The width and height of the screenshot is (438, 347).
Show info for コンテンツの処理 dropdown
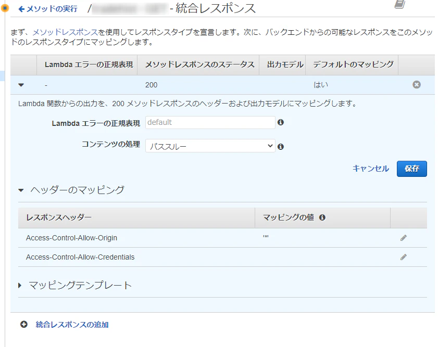(x=281, y=146)
